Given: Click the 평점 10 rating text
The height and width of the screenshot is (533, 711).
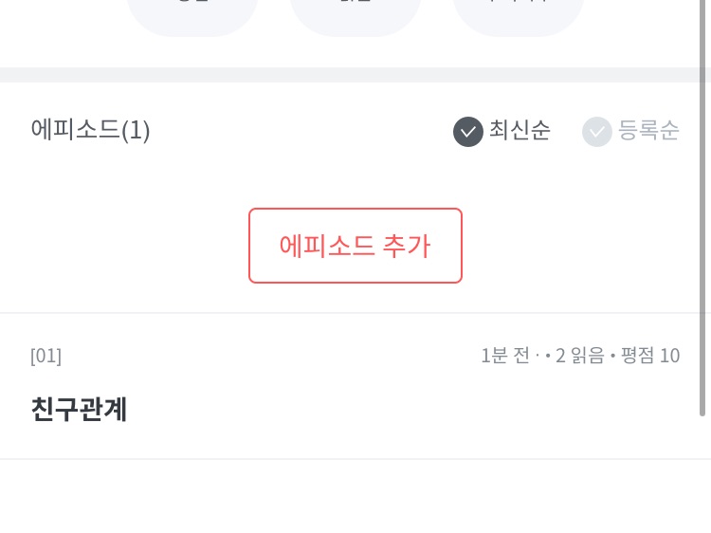Looking at the screenshot, I should (x=650, y=356).
